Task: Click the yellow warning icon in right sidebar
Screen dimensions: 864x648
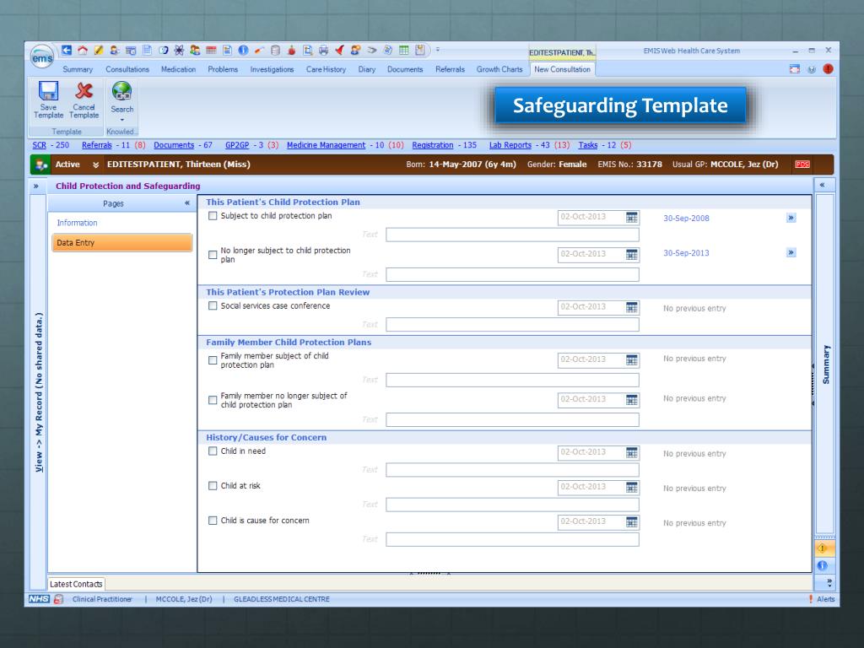Action: [823, 548]
